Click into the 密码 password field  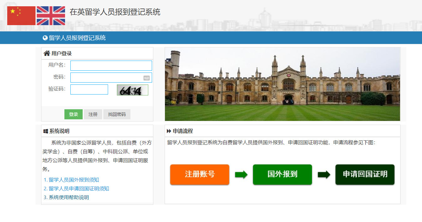click(x=107, y=78)
